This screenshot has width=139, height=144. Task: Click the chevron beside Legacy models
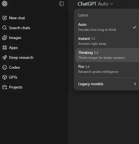tap(135, 84)
